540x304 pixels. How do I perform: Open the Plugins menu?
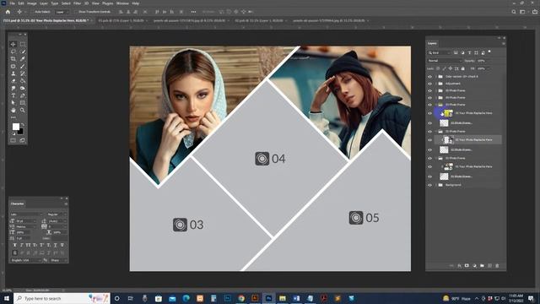coord(107,3)
